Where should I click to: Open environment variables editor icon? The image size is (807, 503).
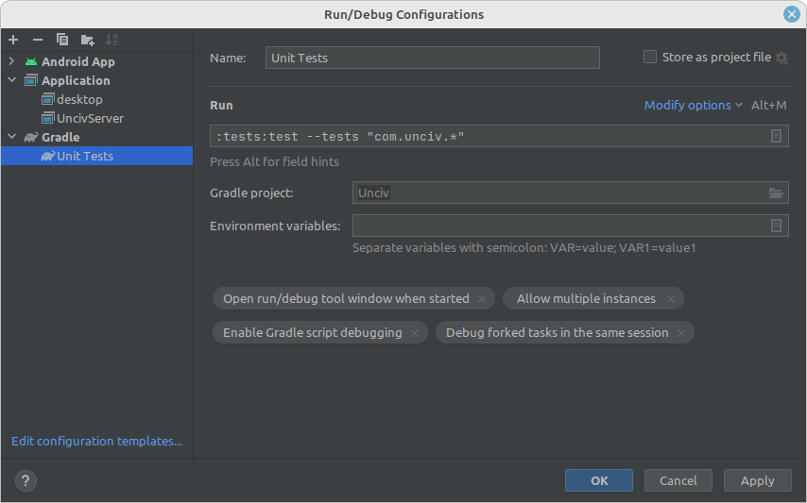pos(776,226)
